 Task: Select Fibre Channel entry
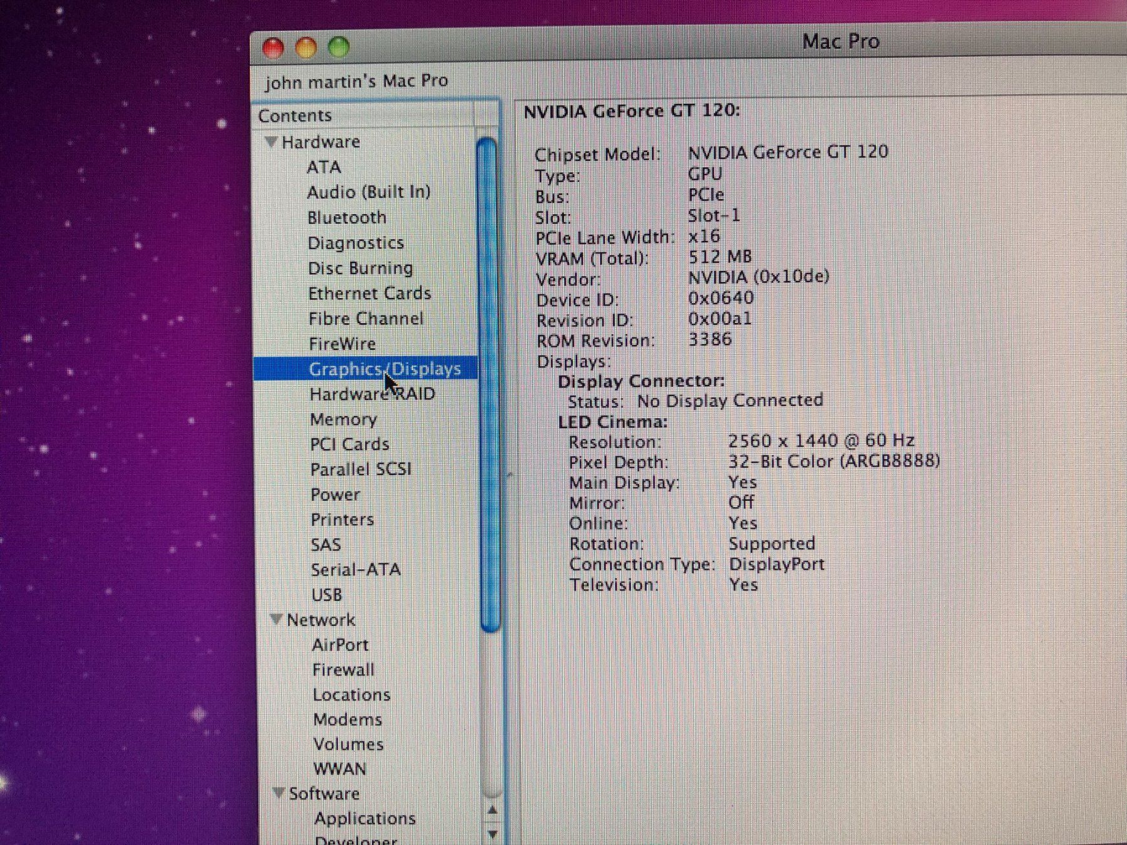pyautogui.click(x=366, y=319)
